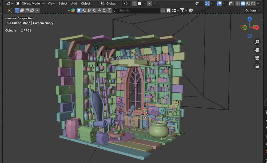Click the shield icon in the header
This screenshot has height=163, width=267.
pos(191,10)
